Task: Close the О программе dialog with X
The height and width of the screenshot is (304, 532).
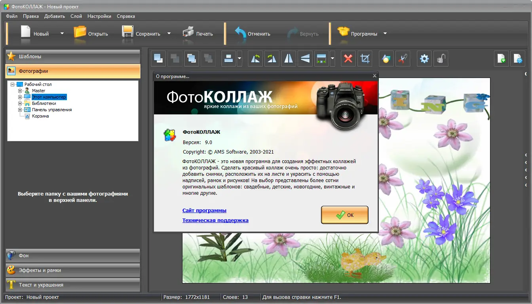Action: [374, 76]
